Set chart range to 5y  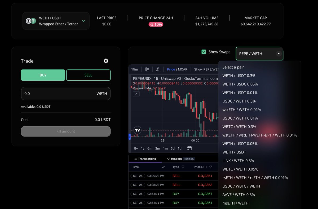coord(136,148)
